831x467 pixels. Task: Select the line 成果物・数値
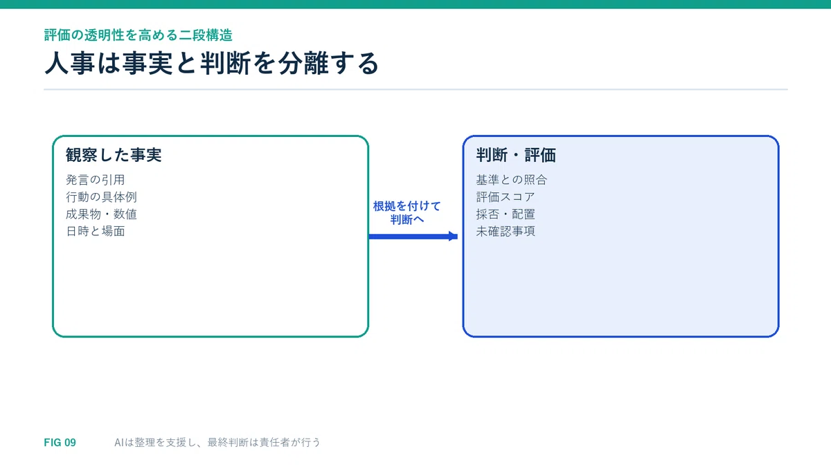pyautogui.click(x=101, y=214)
